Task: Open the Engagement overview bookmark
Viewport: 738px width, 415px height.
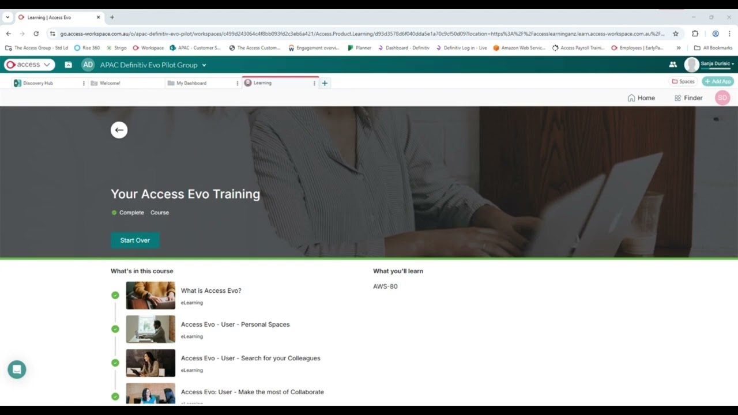Action: (x=314, y=48)
